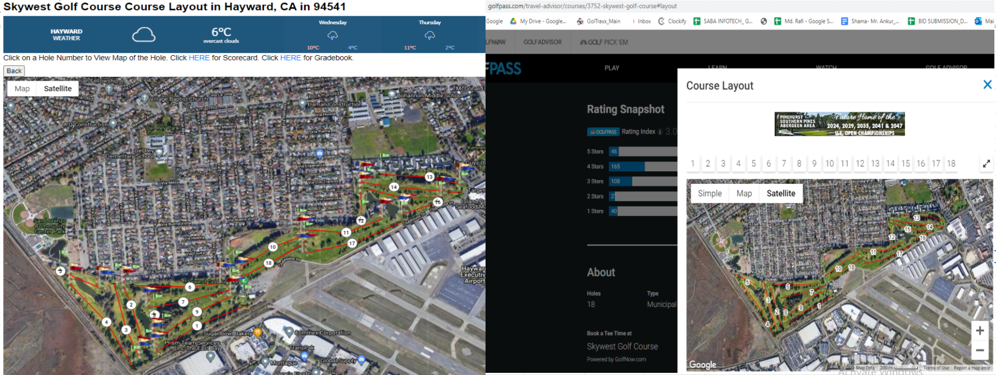
Task: Click Thursday's rain cloud forecast icon
Action: point(430,36)
